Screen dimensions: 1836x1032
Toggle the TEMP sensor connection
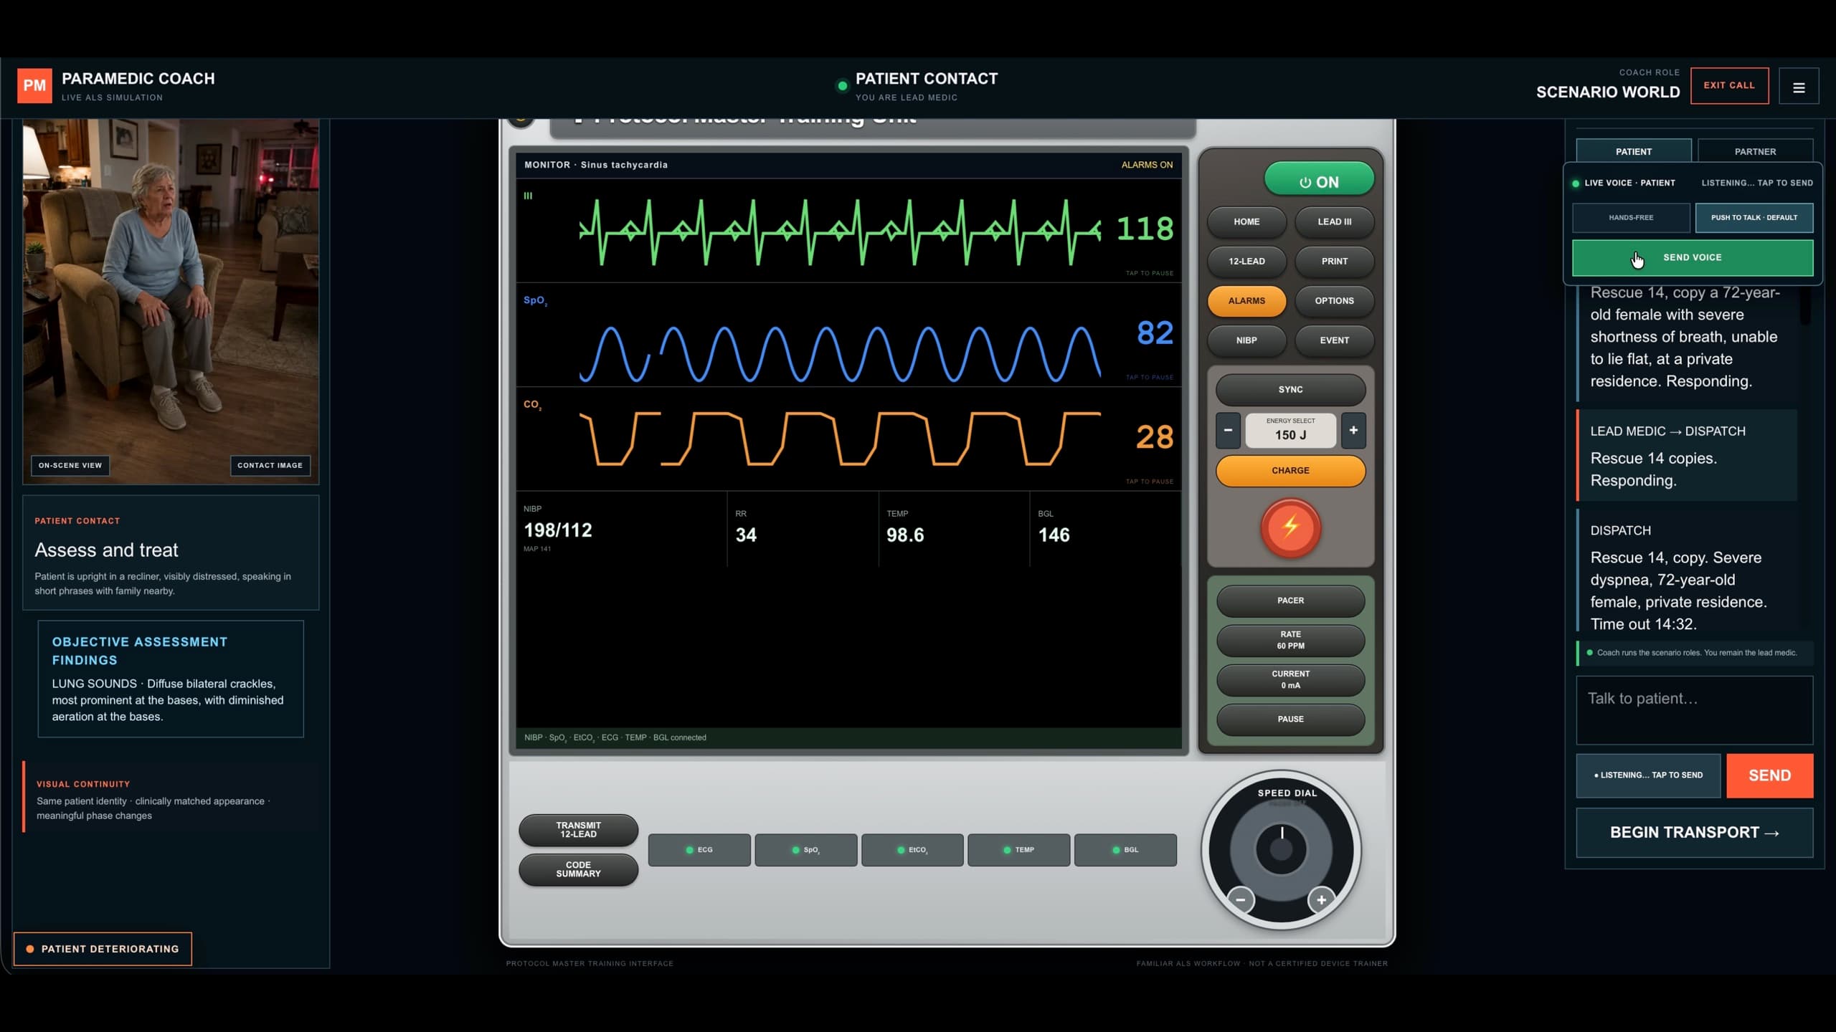(x=1018, y=850)
